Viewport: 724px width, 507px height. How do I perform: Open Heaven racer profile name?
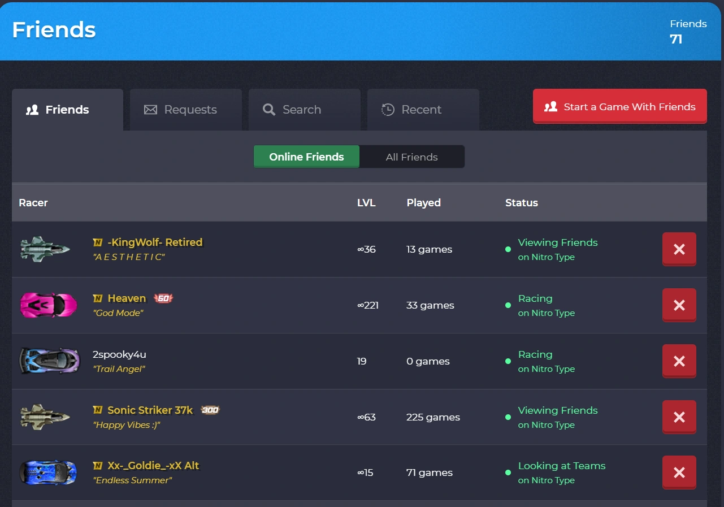click(127, 298)
